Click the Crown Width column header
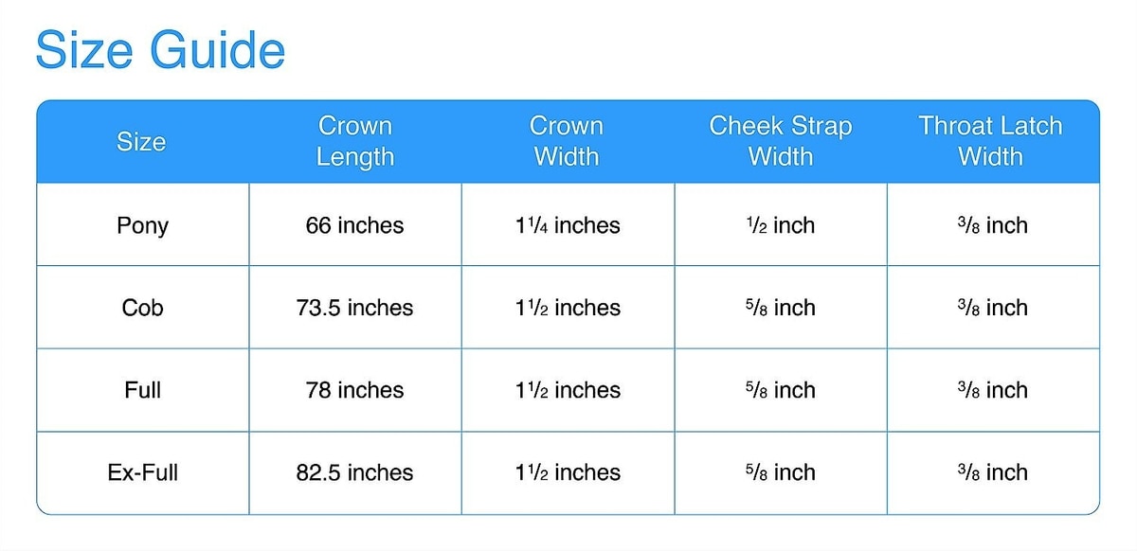Viewport: 1137px width, 551px height. [567, 142]
